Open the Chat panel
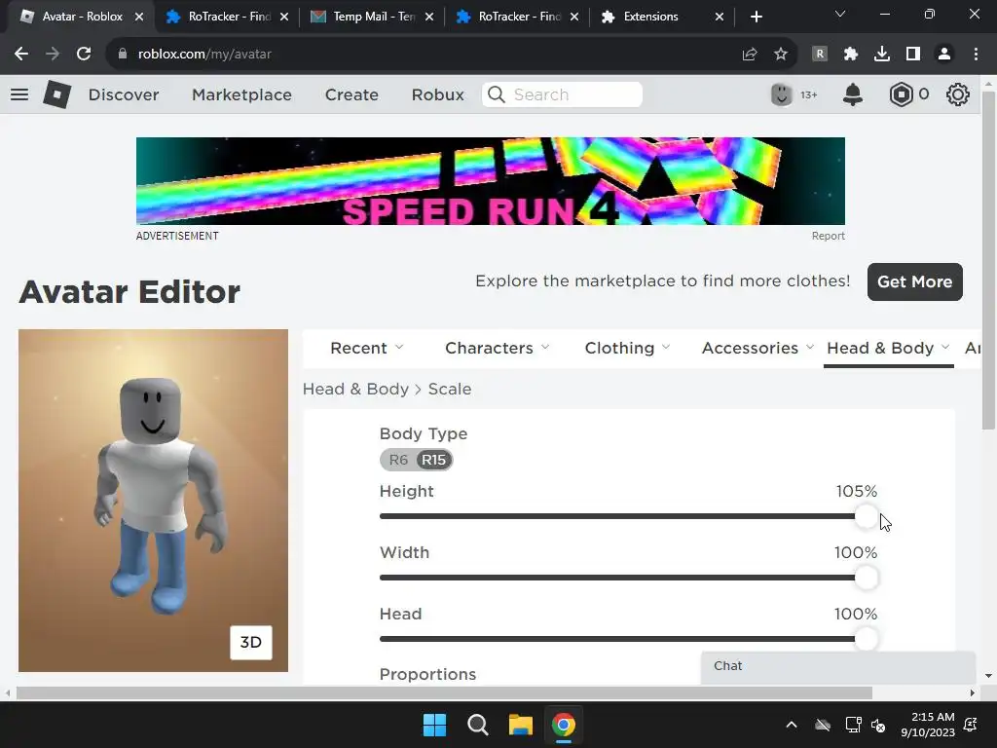Image resolution: width=997 pixels, height=748 pixels. pyautogui.click(x=838, y=666)
